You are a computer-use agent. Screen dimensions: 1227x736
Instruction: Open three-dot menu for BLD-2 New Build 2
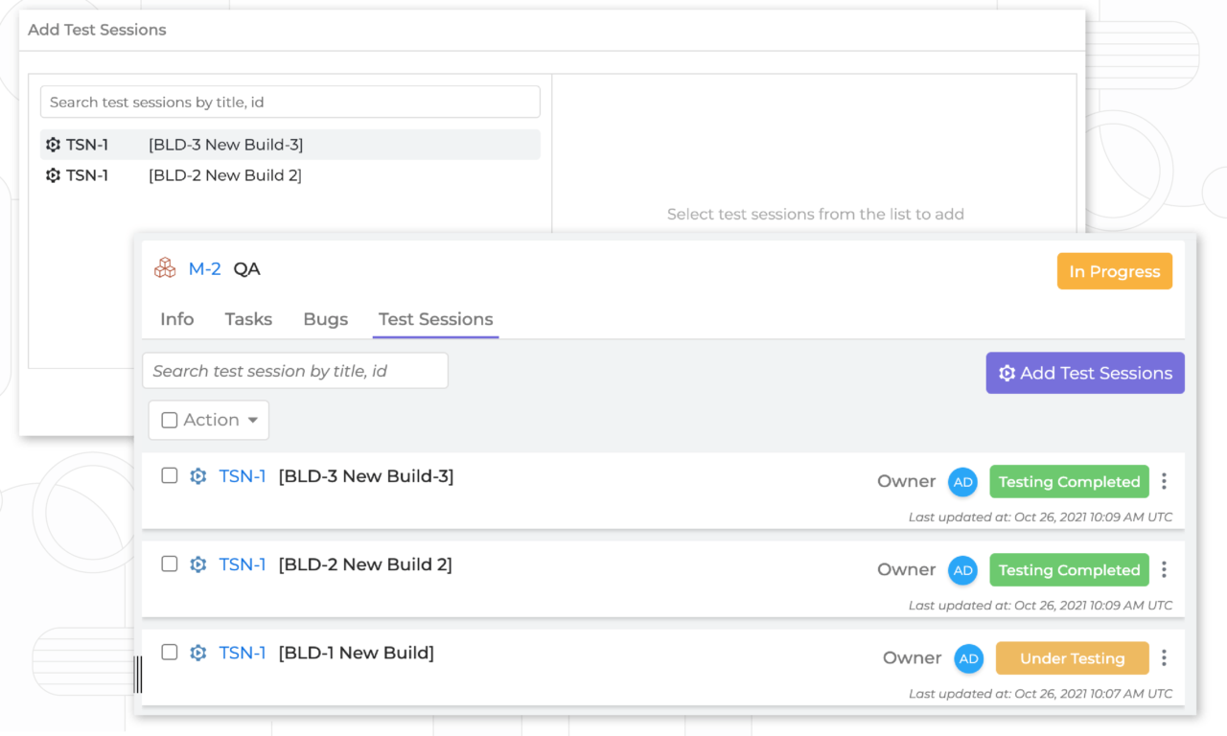click(1164, 569)
